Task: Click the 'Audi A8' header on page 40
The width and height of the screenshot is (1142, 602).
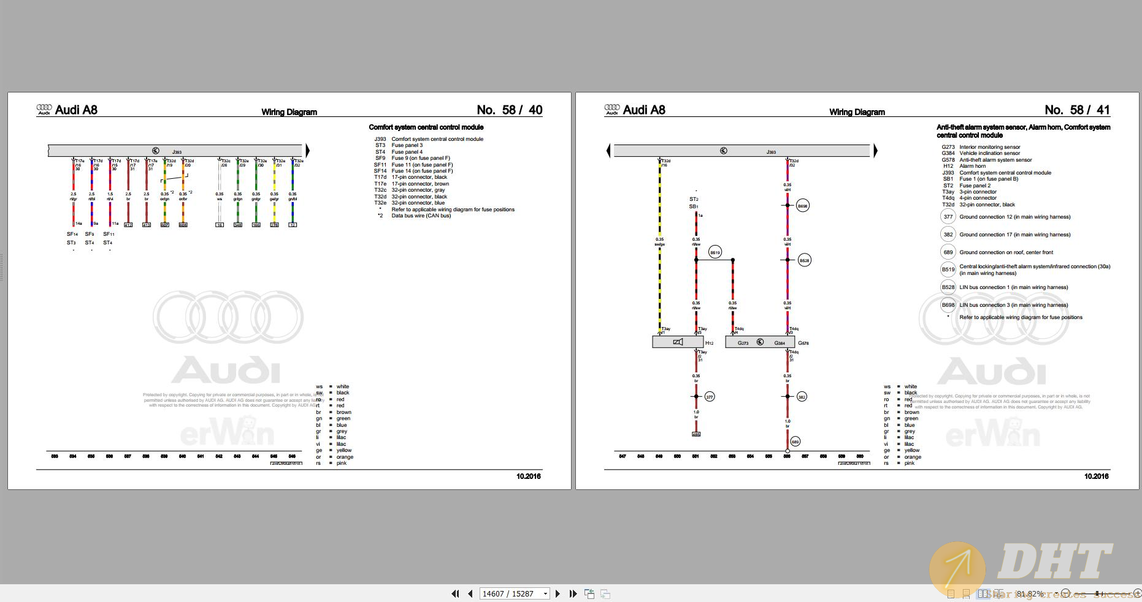Action: tap(76, 110)
